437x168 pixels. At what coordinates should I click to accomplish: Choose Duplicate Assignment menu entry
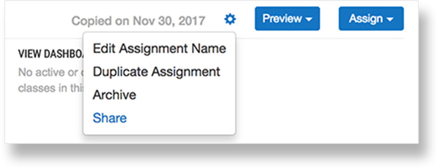[x=157, y=72]
